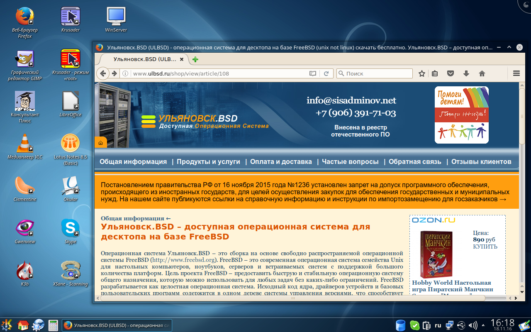Click the OZON.ru logo in ad
531x332 pixels.
tap(434, 220)
